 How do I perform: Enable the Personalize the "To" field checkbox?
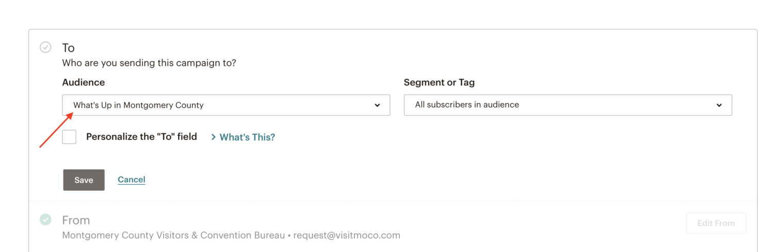69,137
